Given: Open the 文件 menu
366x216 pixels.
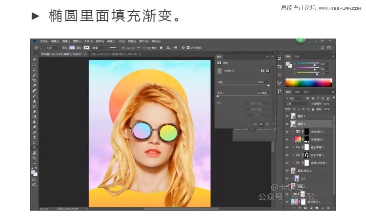Looking at the screenshot, I should pyautogui.click(x=44, y=41).
